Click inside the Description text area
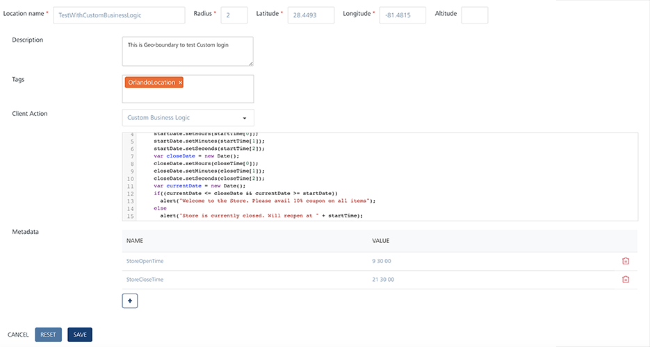650x347 pixels. click(188, 51)
